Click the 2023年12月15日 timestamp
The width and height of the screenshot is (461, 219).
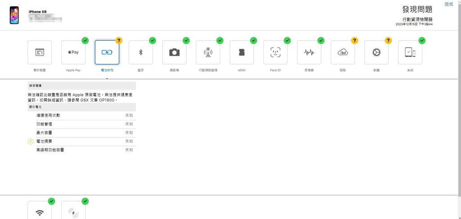pyautogui.click(x=414, y=24)
